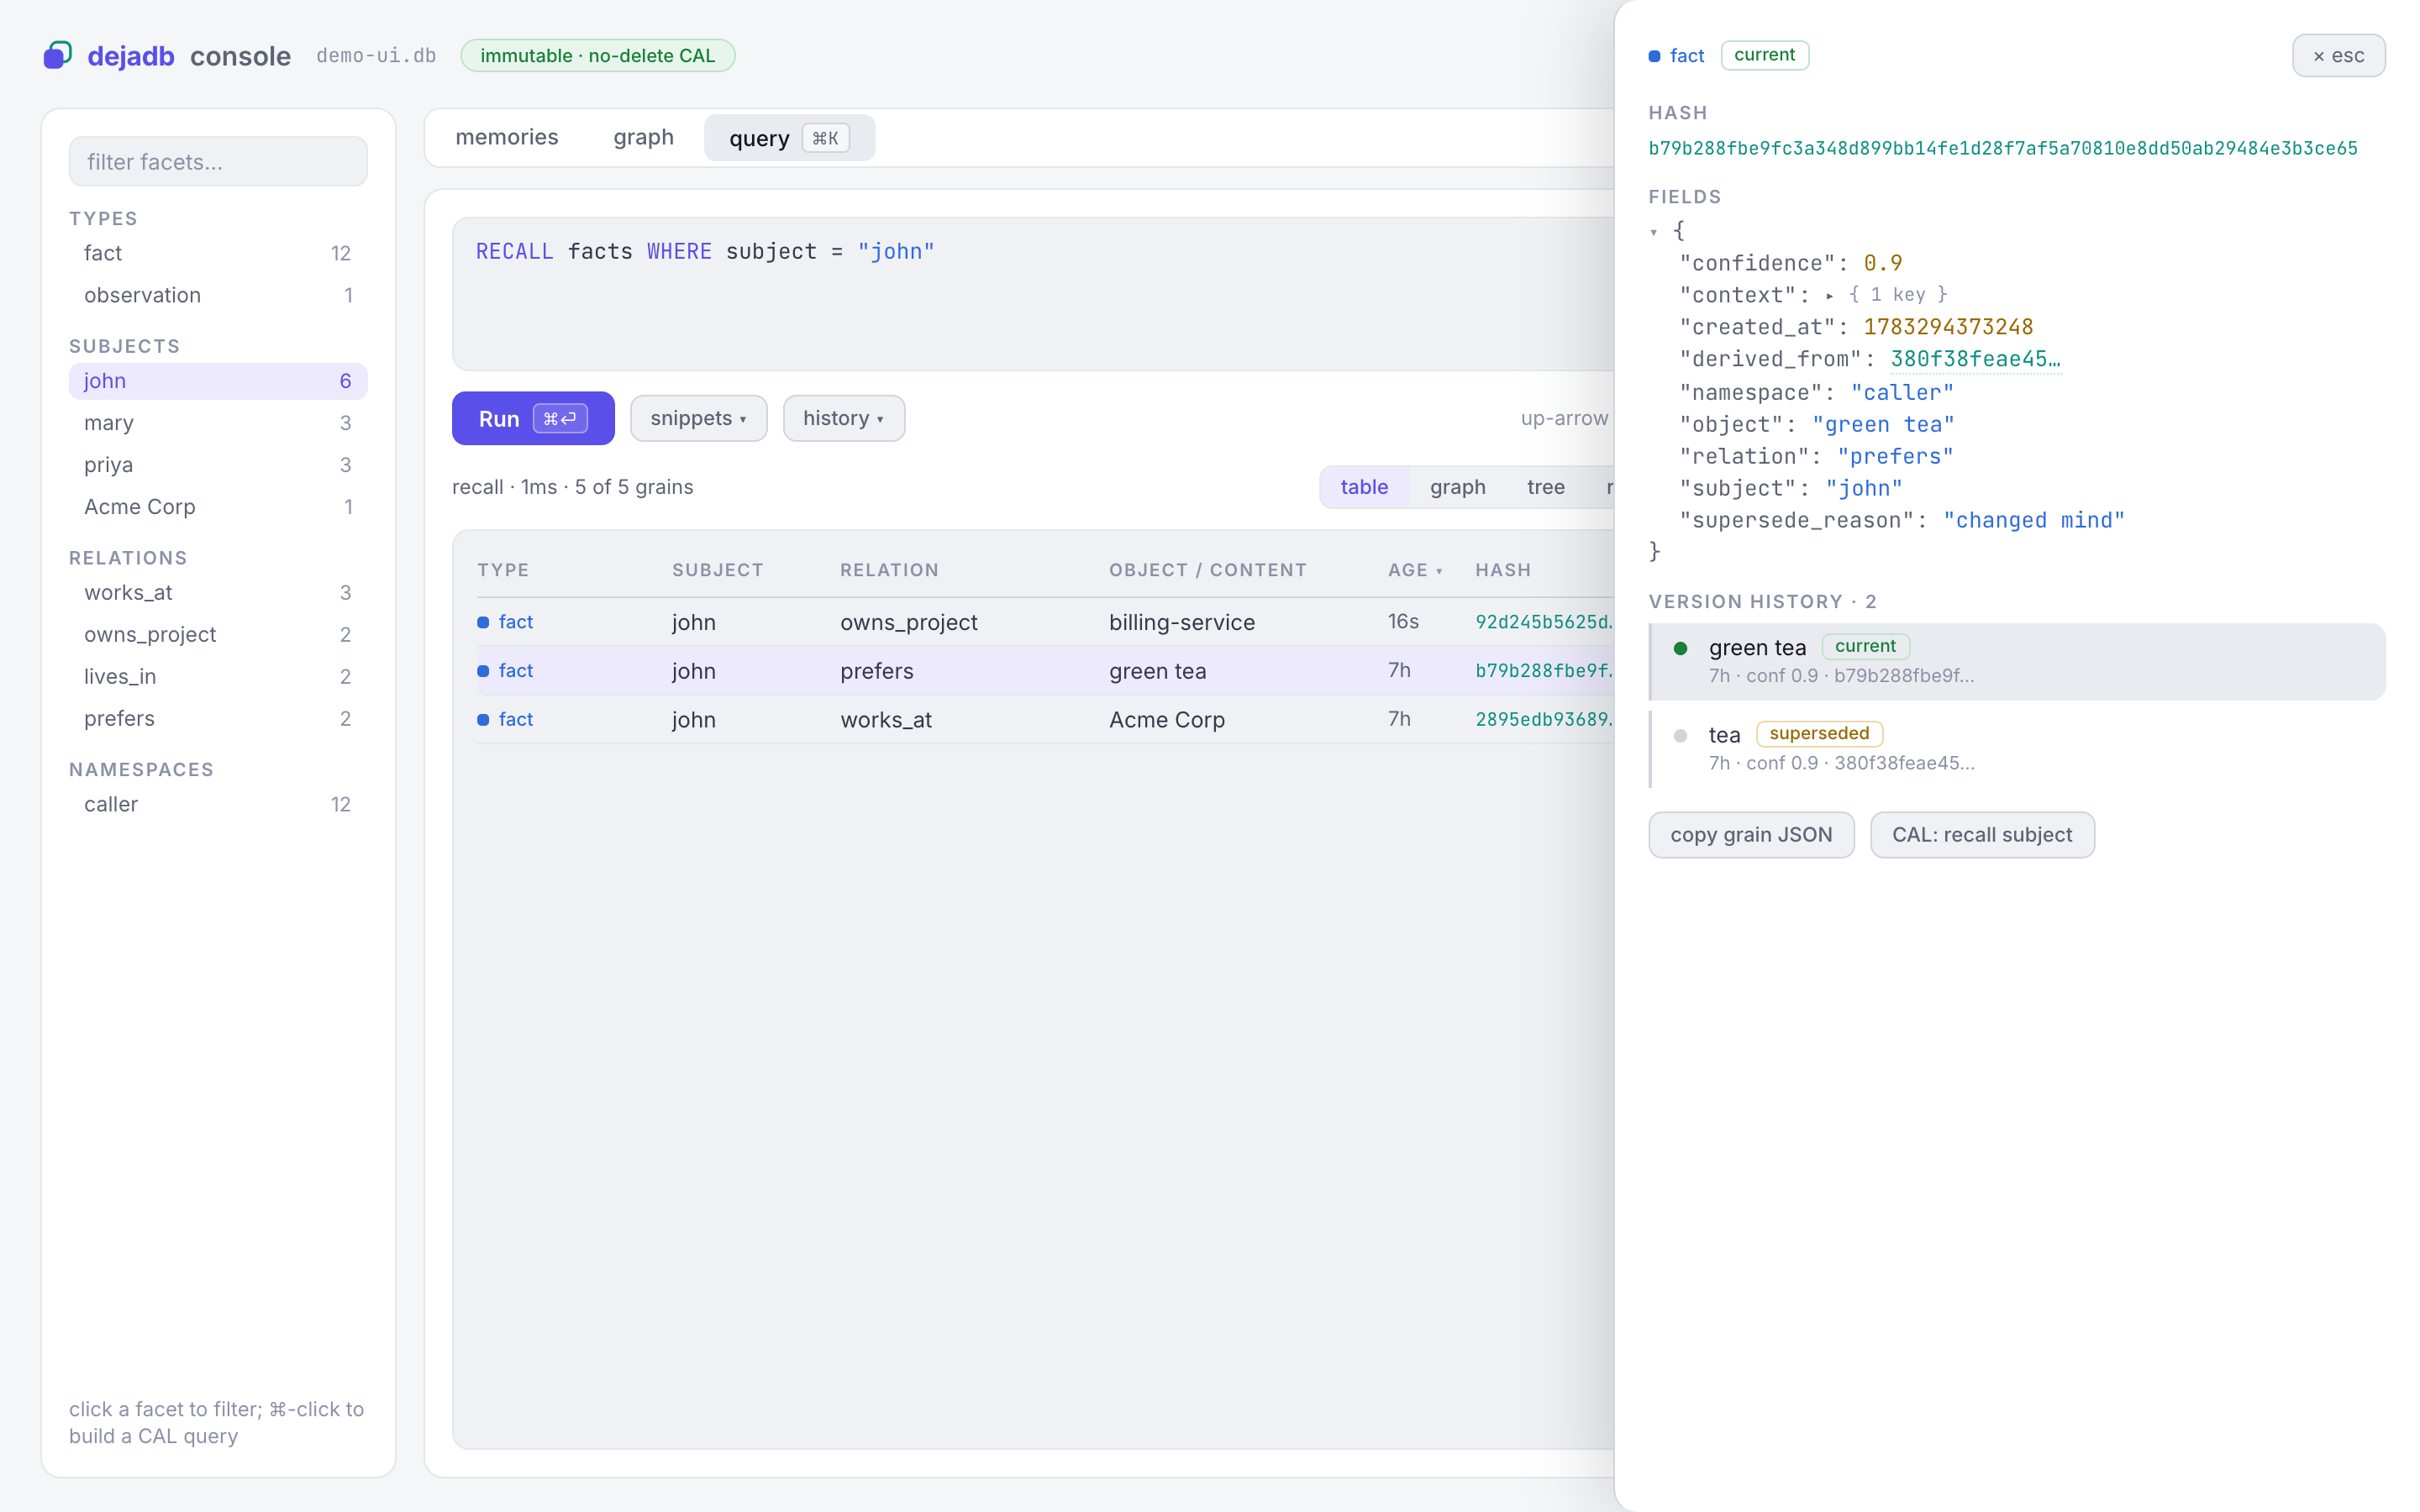2420x1512 pixels.
Task: Filter by observation type facet
Action: 218,295
